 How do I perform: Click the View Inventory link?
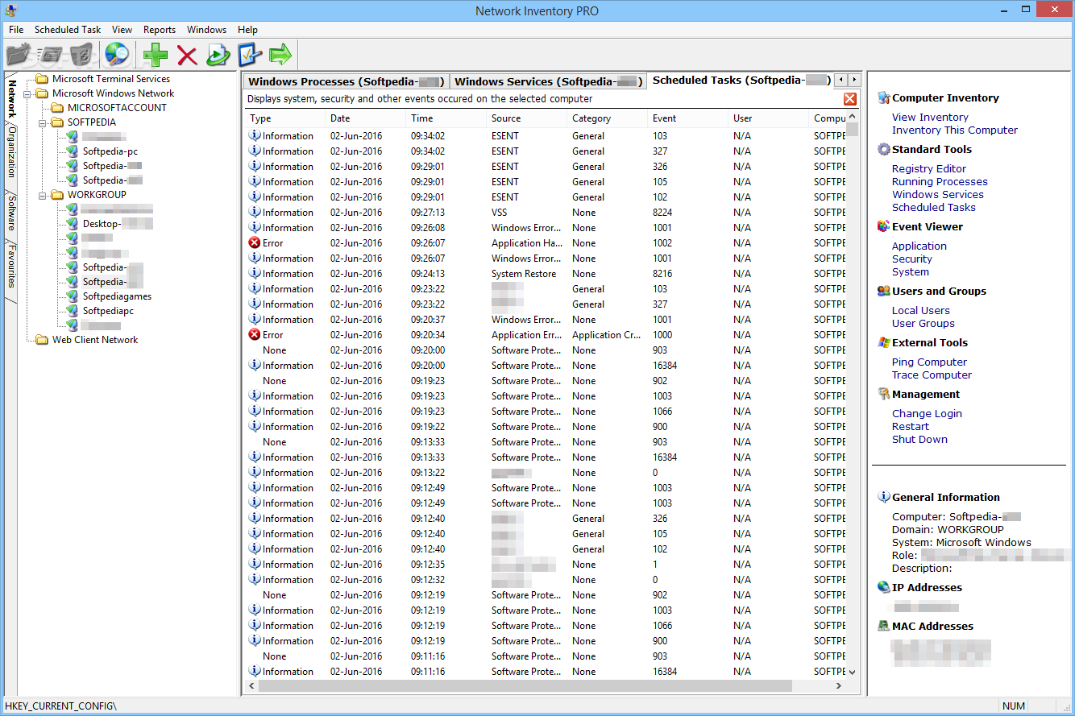click(930, 117)
